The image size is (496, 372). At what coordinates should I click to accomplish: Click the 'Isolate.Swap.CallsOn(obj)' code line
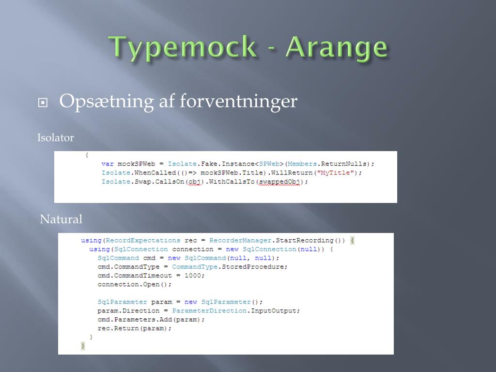[x=204, y=182]
